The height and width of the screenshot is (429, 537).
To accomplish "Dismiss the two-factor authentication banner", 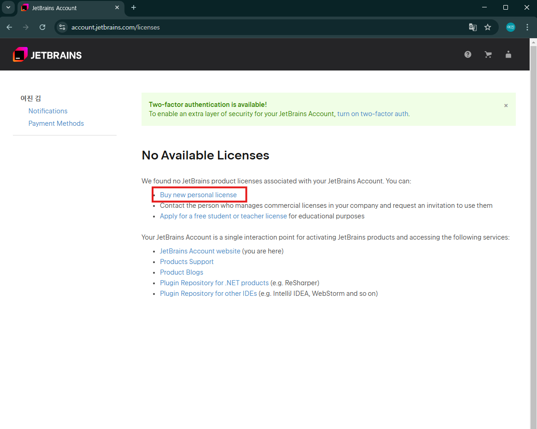I will pyautogui.click(x=506, y=106).
